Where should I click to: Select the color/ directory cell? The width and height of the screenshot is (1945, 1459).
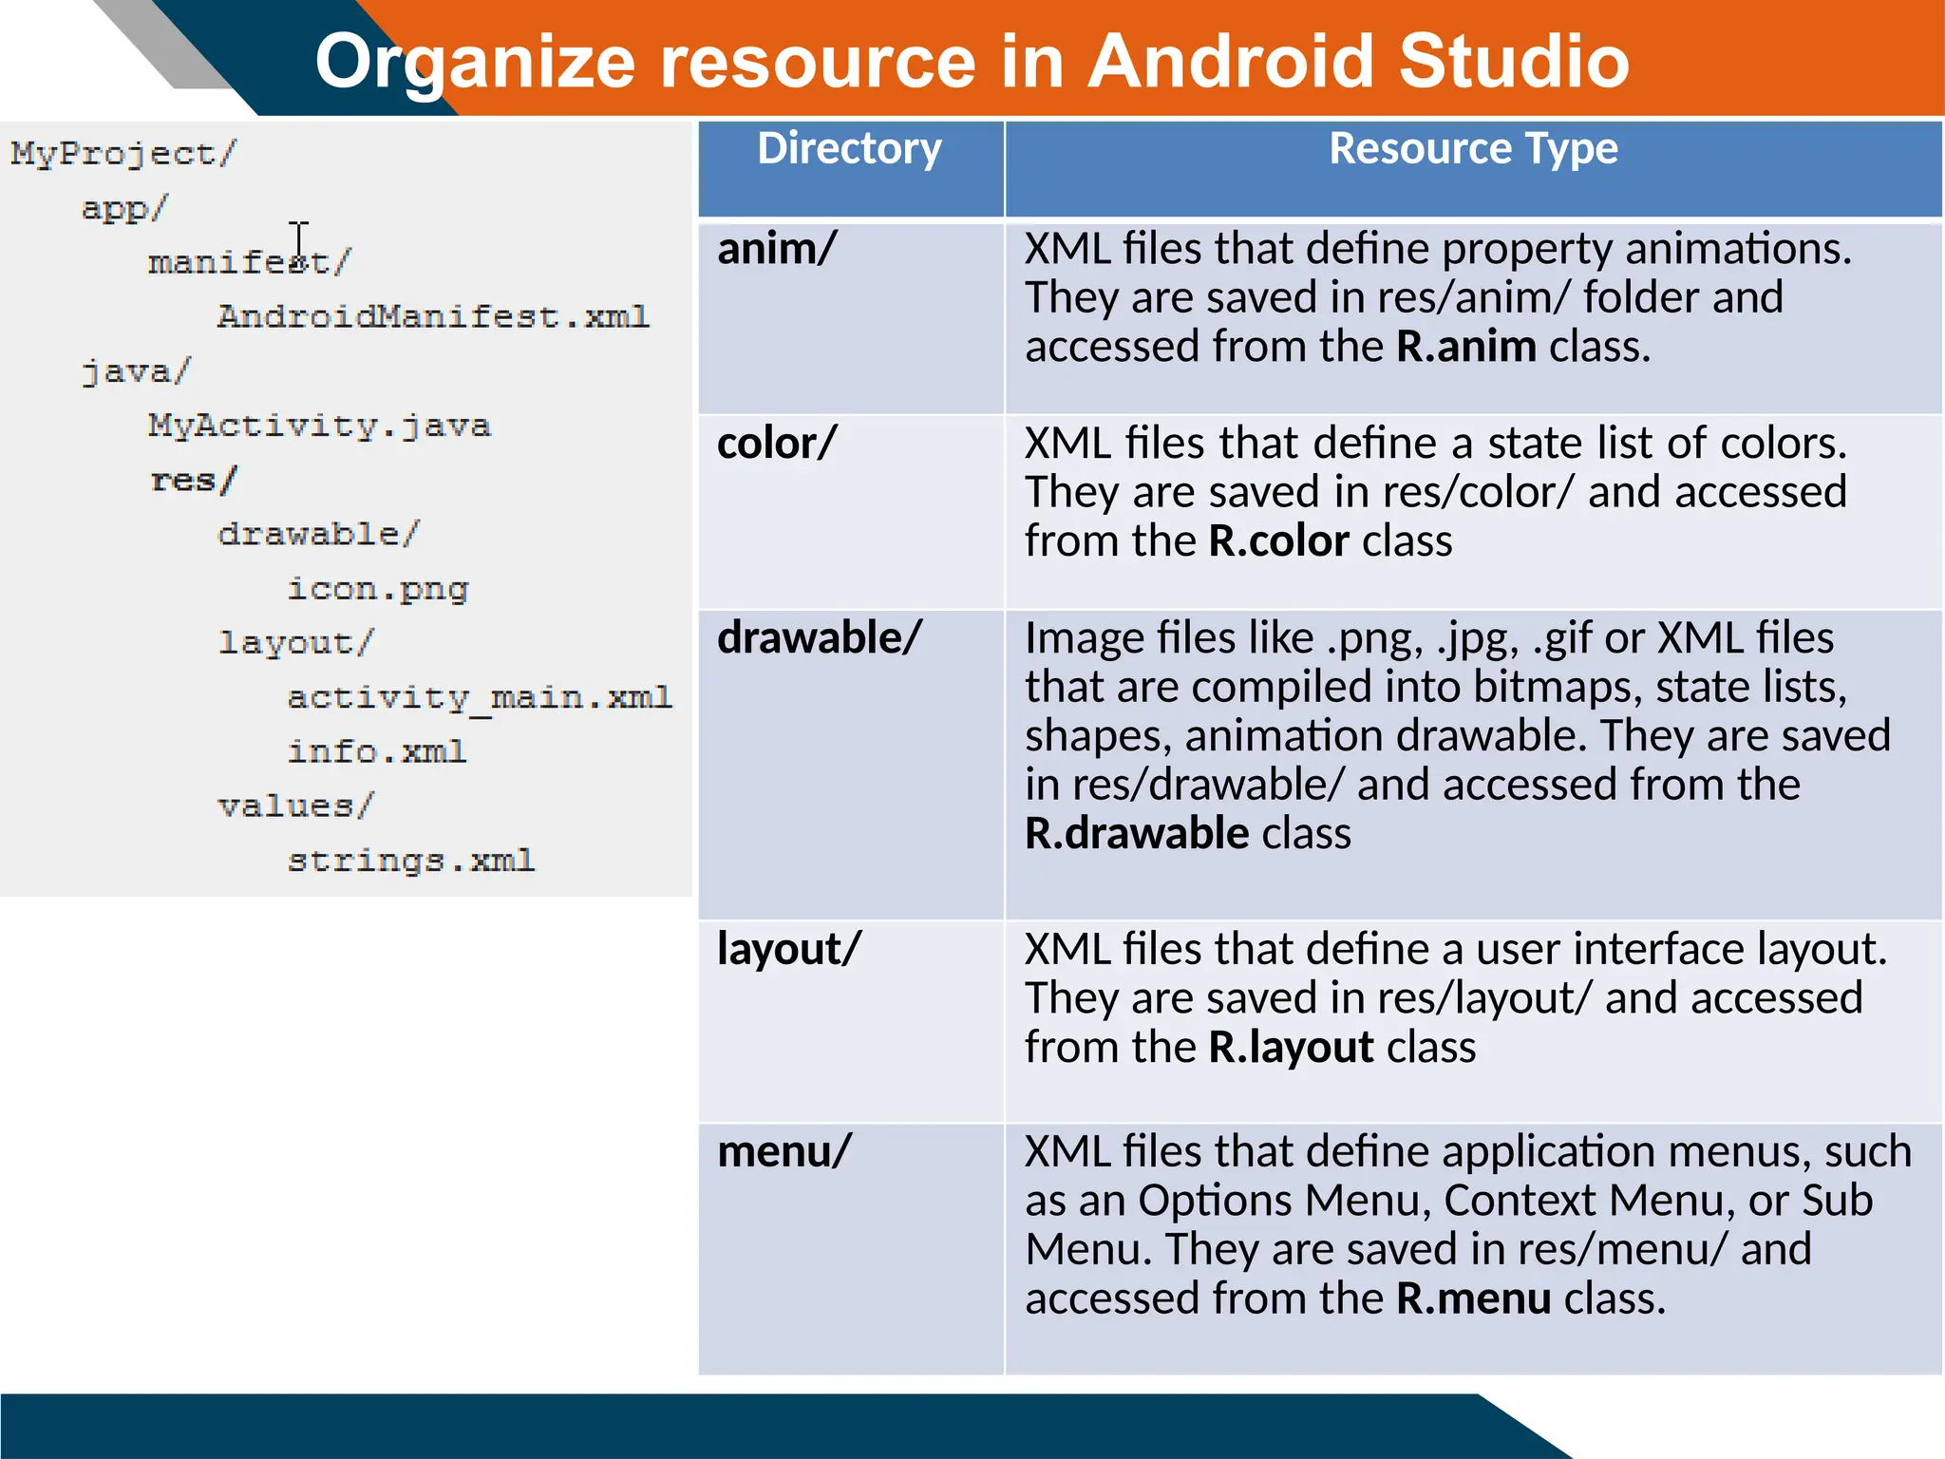[777, 445]
